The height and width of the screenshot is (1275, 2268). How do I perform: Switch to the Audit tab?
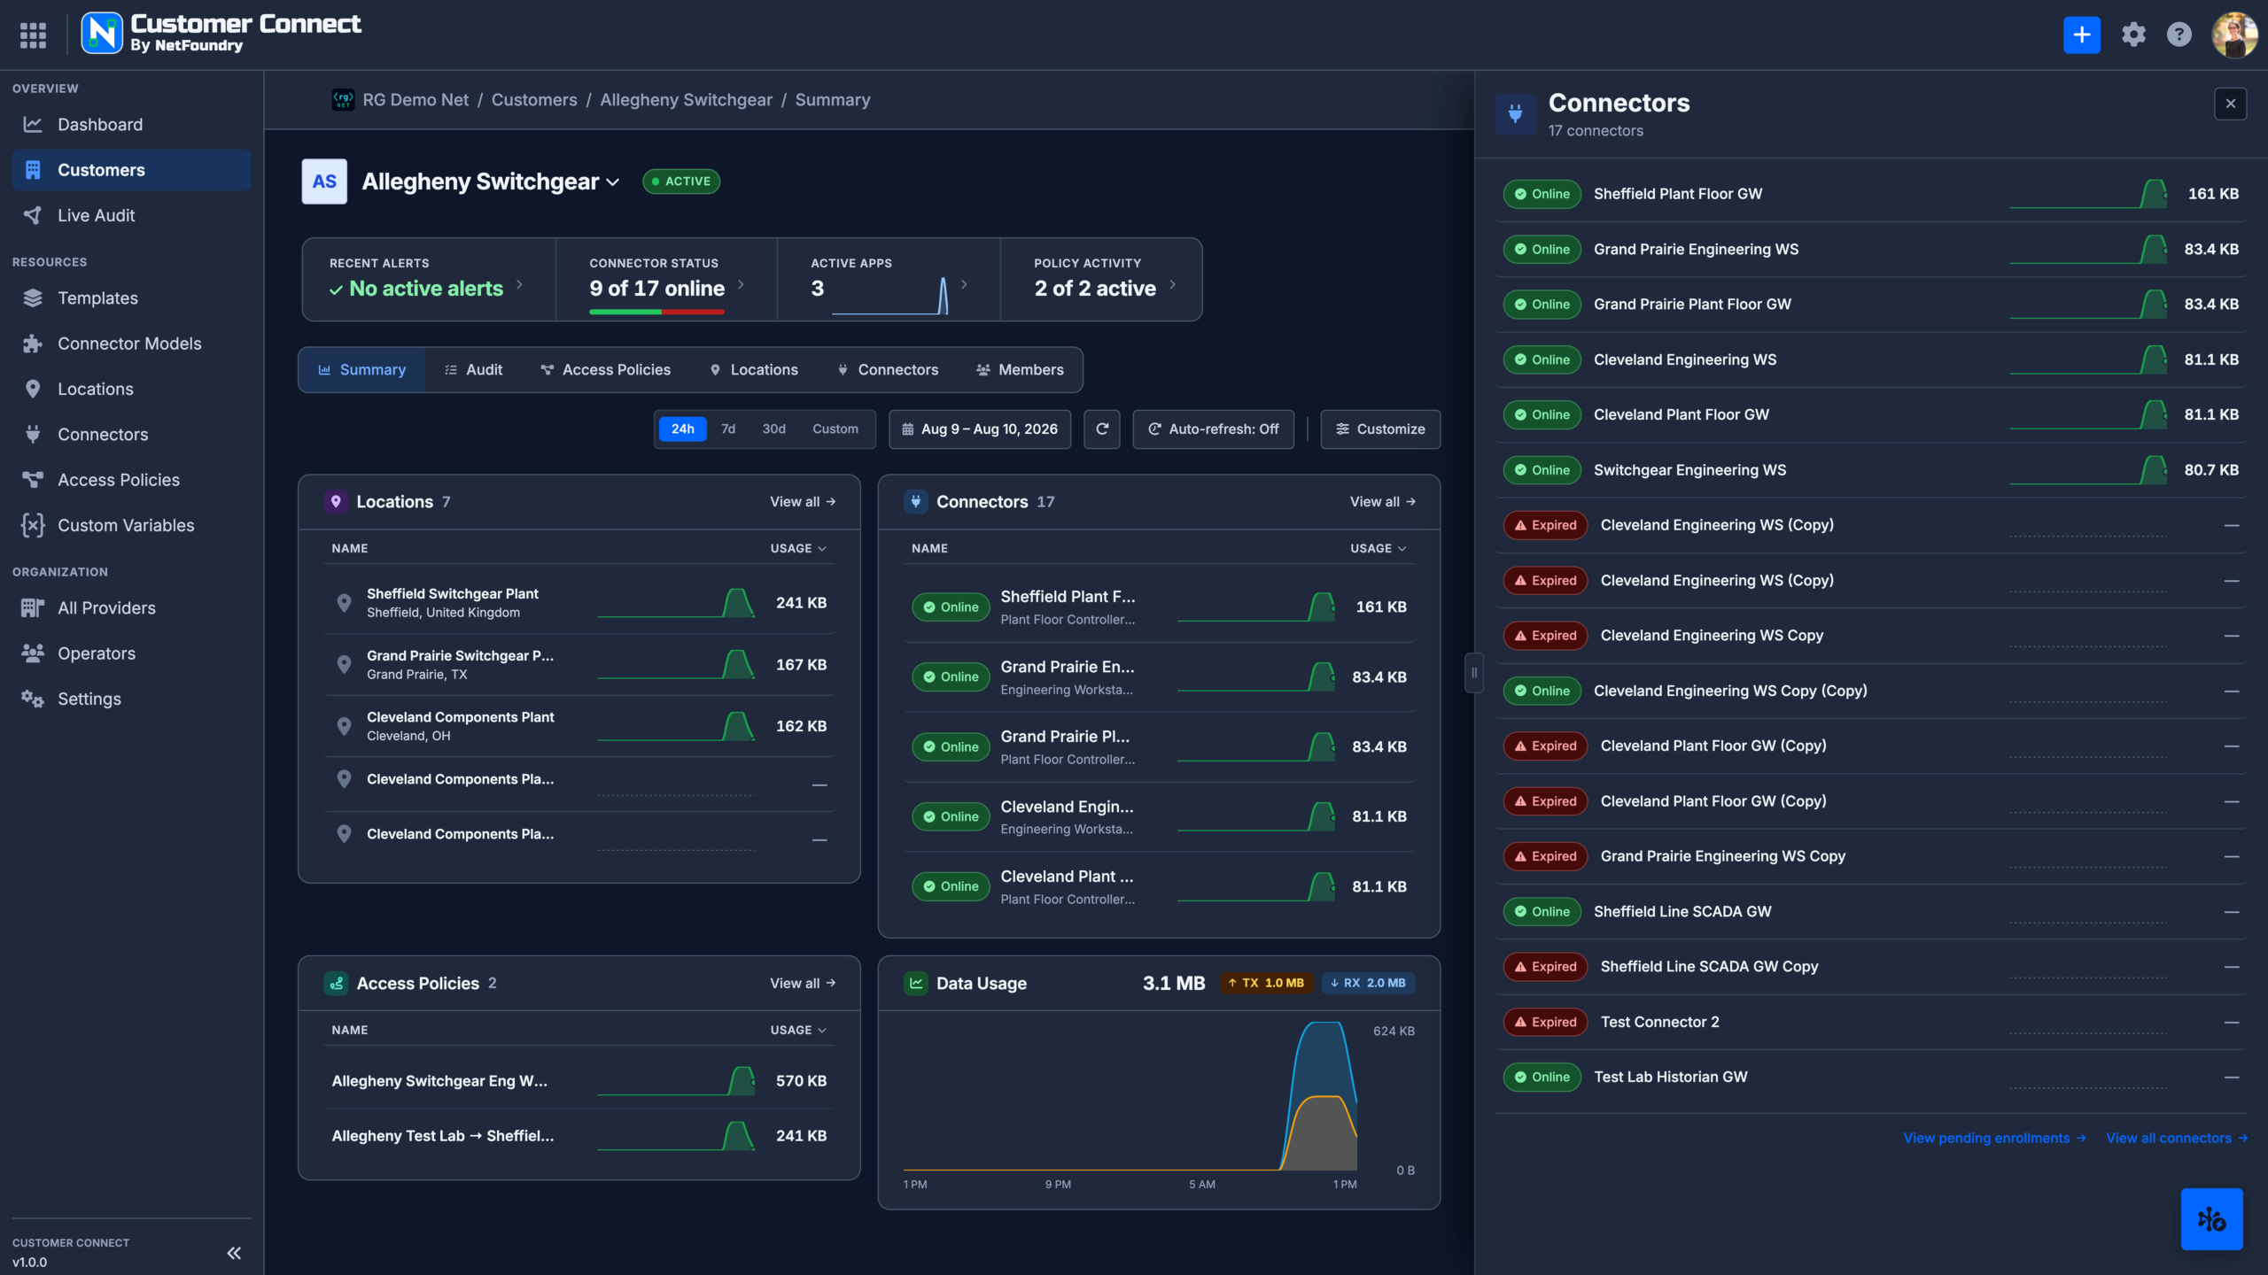click(473, 370)
